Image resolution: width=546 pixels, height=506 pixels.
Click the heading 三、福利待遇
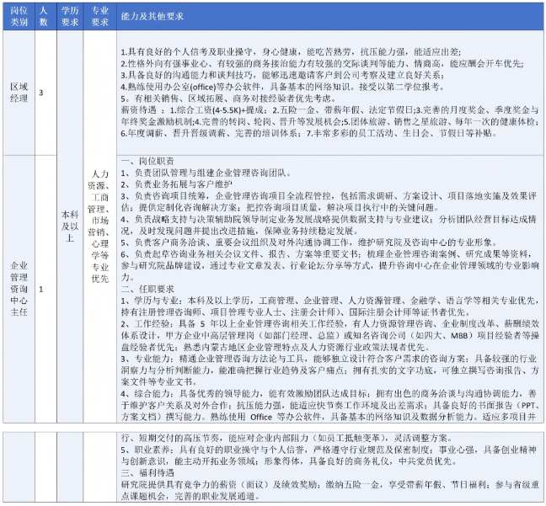pyautogui.click(x=147, y=473)
